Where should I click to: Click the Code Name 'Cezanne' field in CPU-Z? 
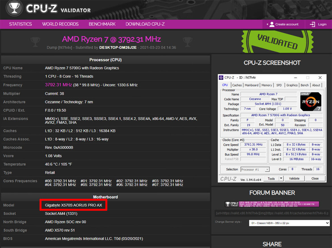[x=255, y=99]
